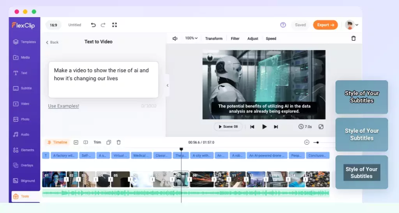Select the 'Conclusio...' subtitle clip
This screenshot has height=213, width=399.
[x=318, y=155]
